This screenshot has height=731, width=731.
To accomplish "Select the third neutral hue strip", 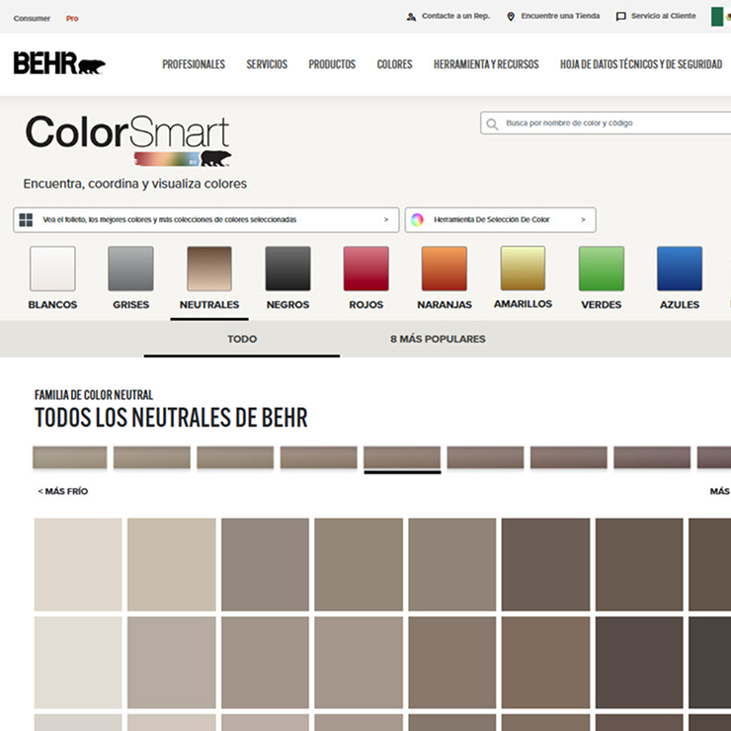I will [x=235, y=457].
